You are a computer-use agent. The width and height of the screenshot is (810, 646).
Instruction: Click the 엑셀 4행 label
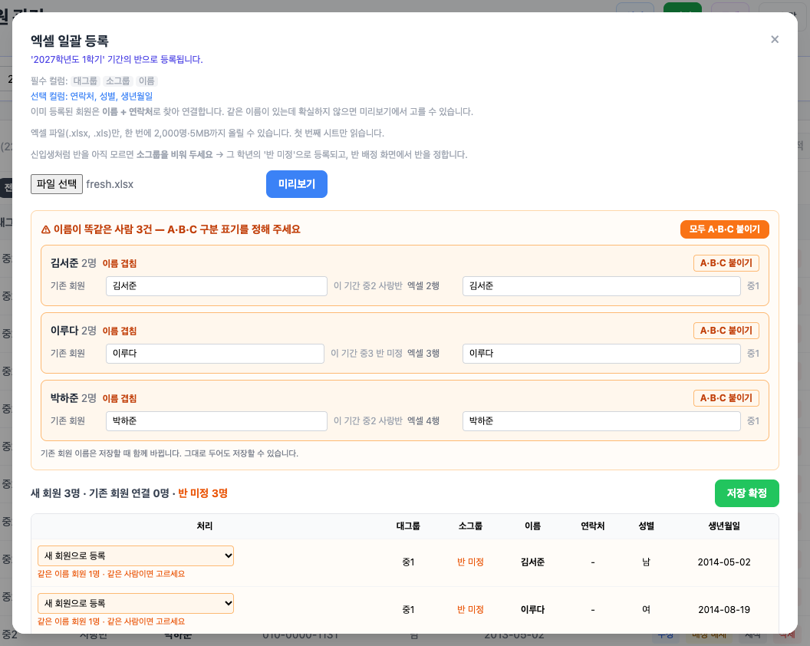(423, 421)
